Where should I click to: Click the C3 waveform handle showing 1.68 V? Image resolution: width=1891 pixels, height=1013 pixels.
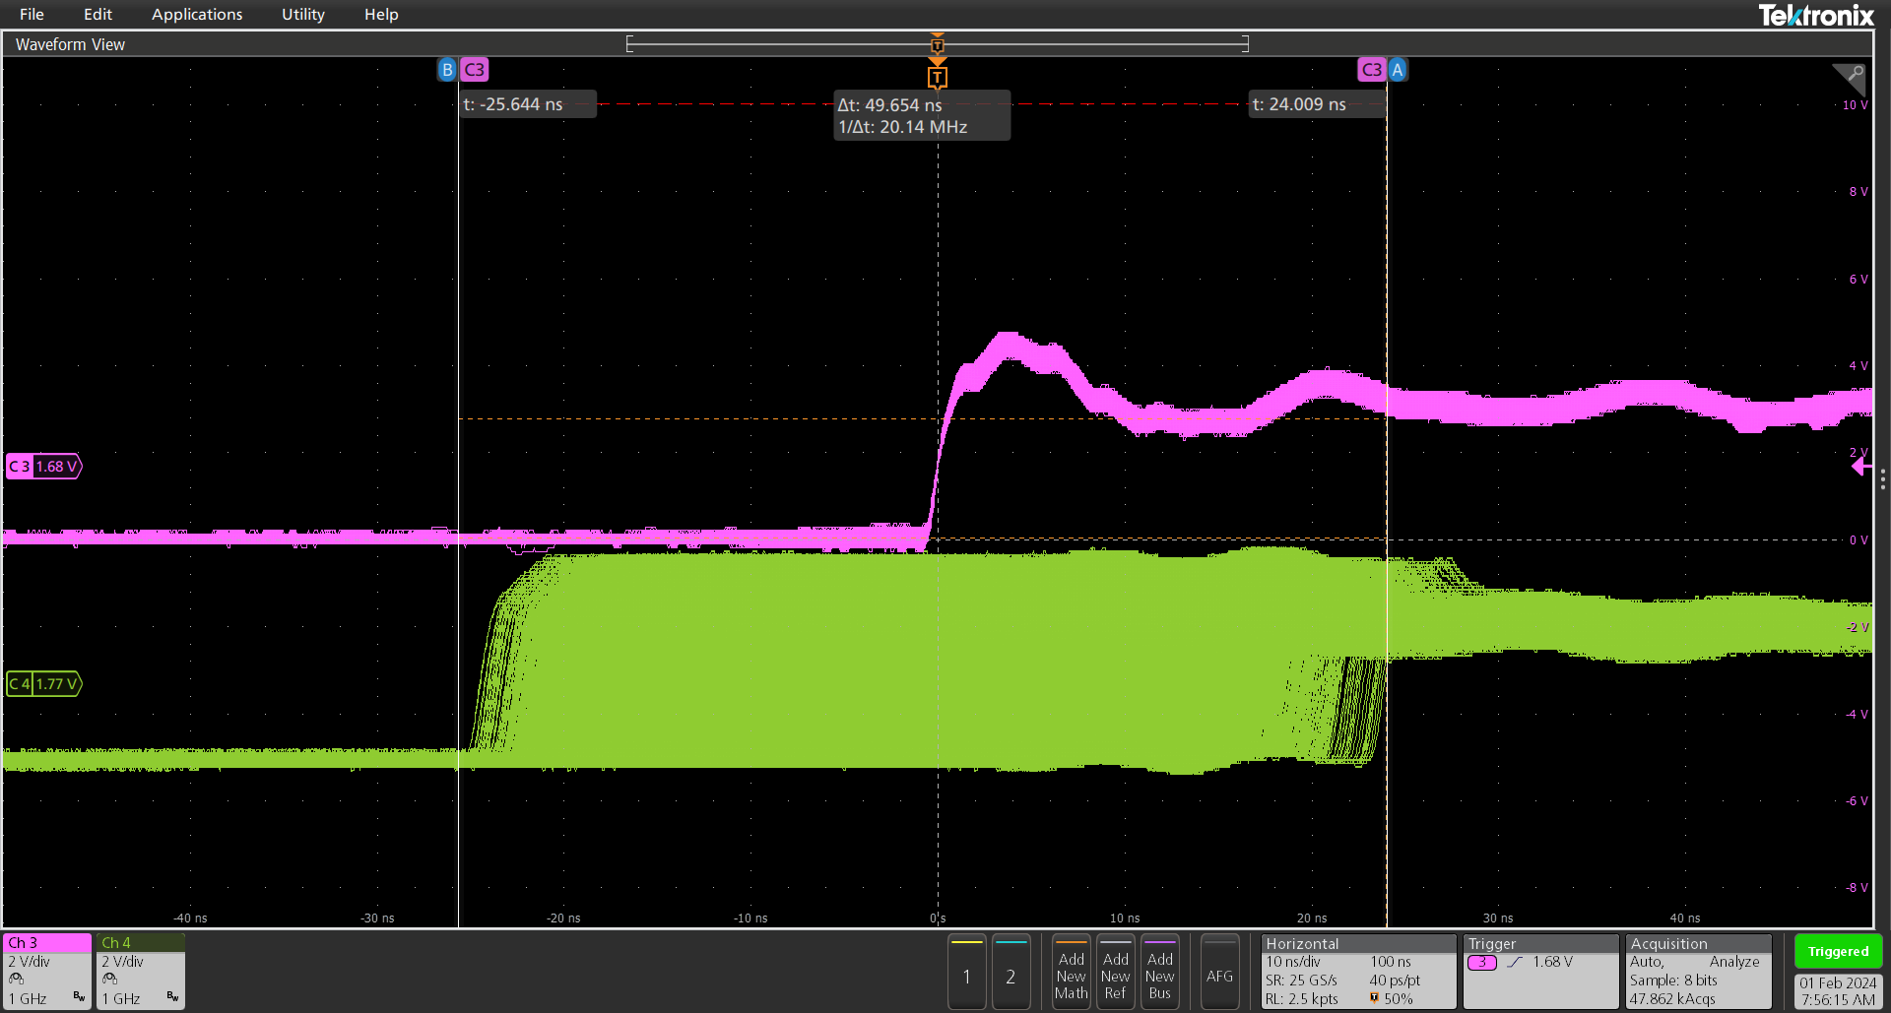click(x=44, y=467)
